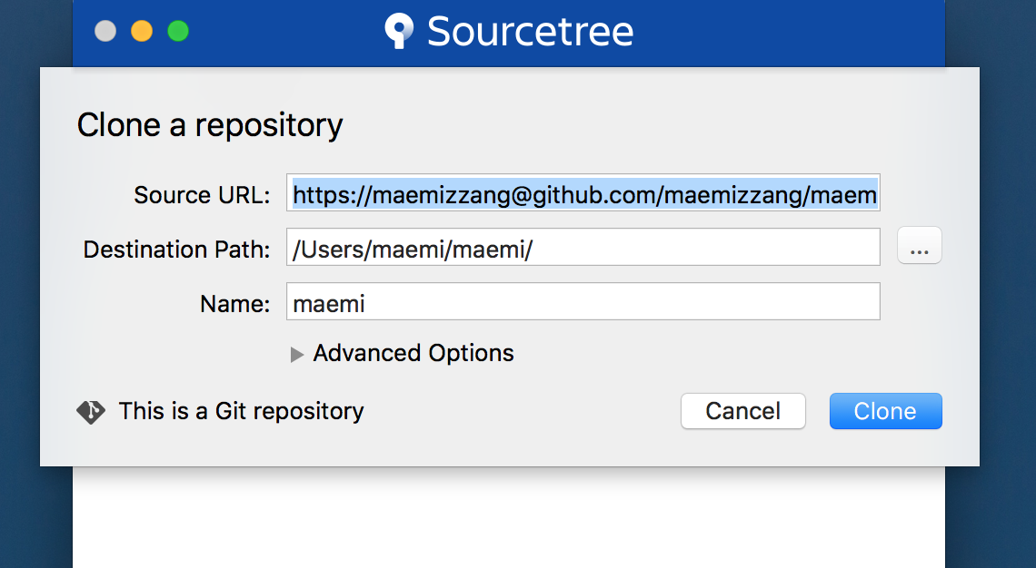This screenshot has width=1036, height=568.
Task: Click the 'Destination Path:' label
Action: coord(177,250)
